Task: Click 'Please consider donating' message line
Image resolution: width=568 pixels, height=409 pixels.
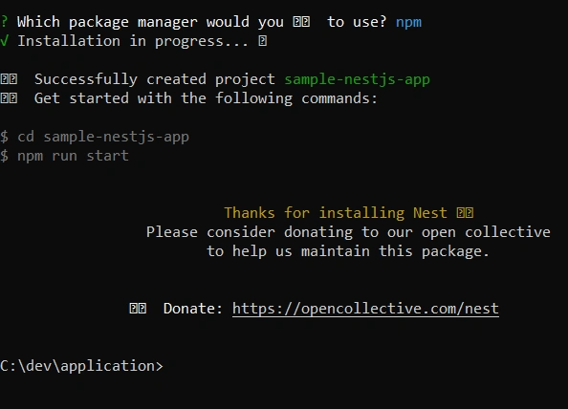Action: coord(348,232)
